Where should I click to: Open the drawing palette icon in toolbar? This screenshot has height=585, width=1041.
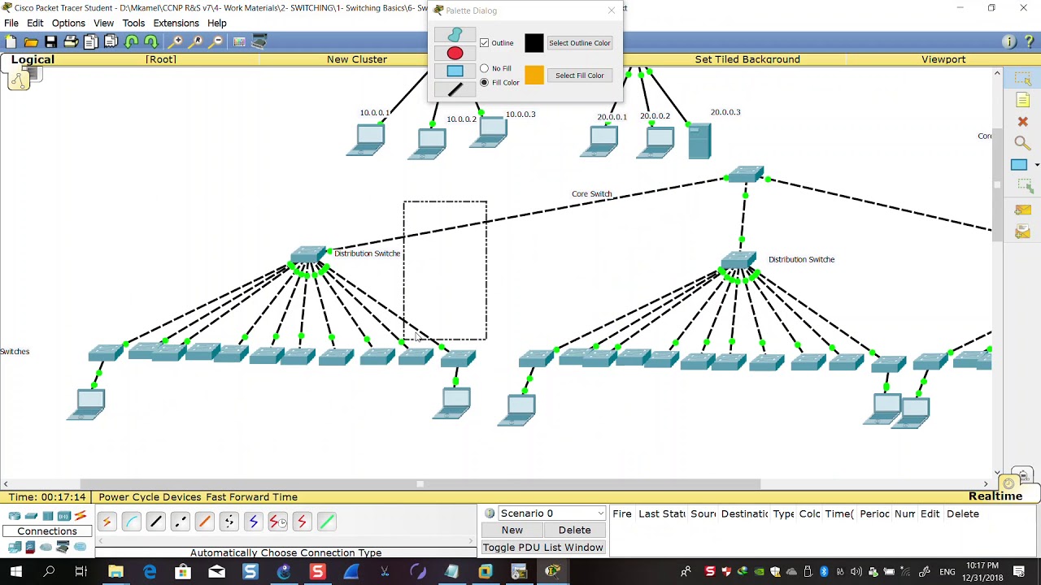pos(239,41)
